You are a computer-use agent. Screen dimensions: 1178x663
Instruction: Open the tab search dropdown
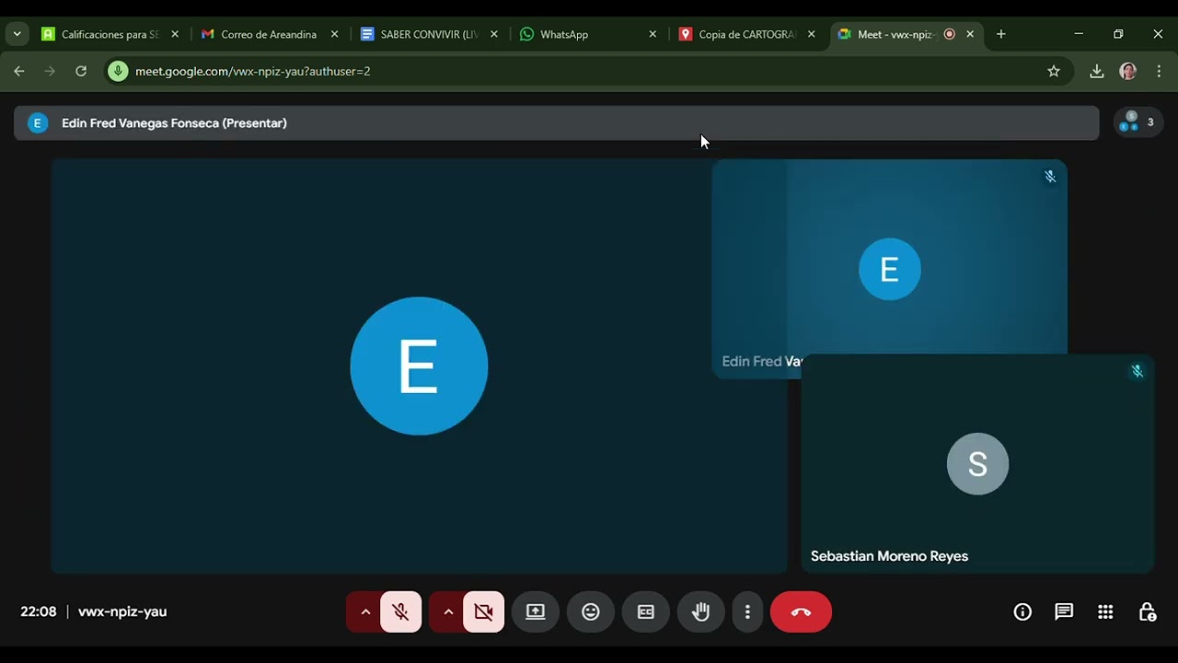[x=17, y=34]
